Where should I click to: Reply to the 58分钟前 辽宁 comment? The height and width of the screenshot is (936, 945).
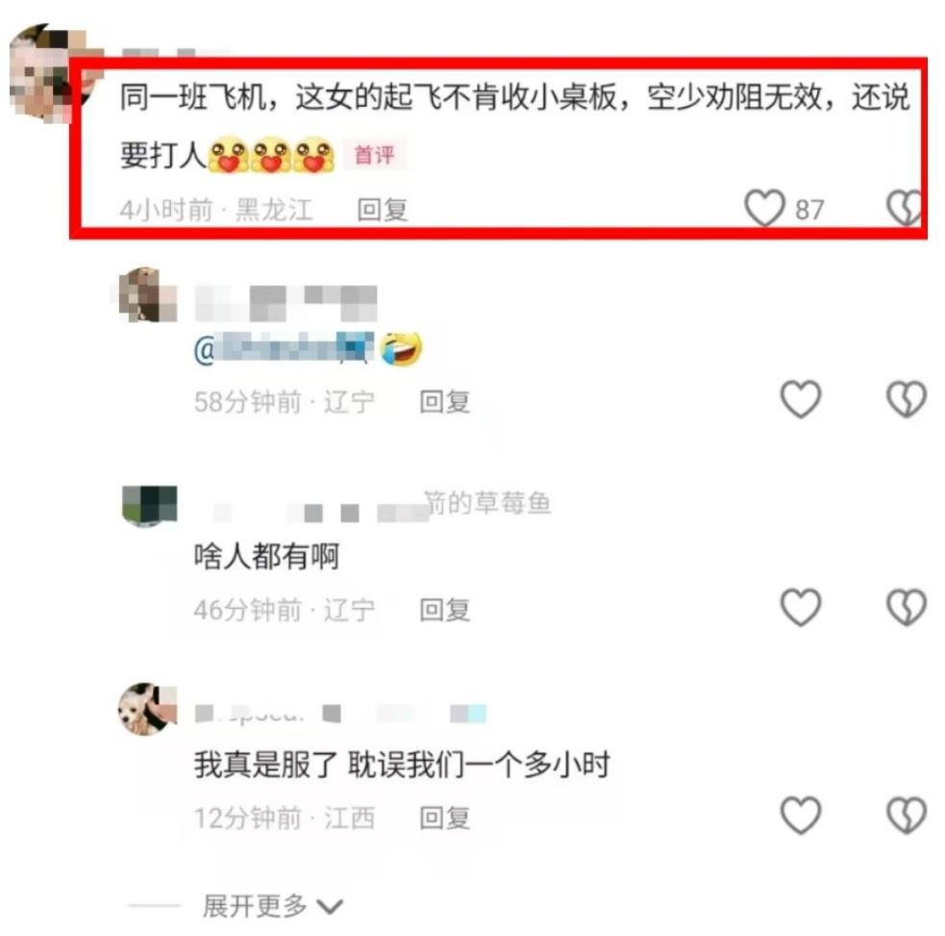point(445,402)
